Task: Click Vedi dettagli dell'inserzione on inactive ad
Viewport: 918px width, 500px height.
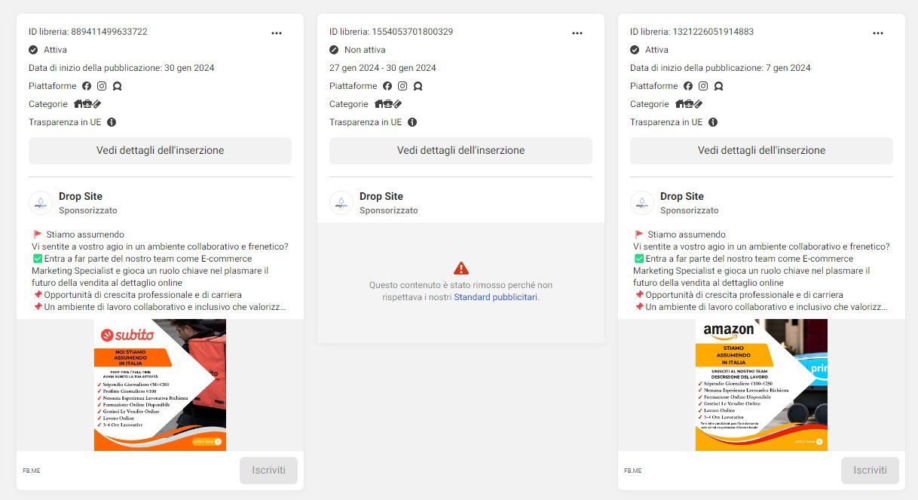Action: tap(461, 151)
